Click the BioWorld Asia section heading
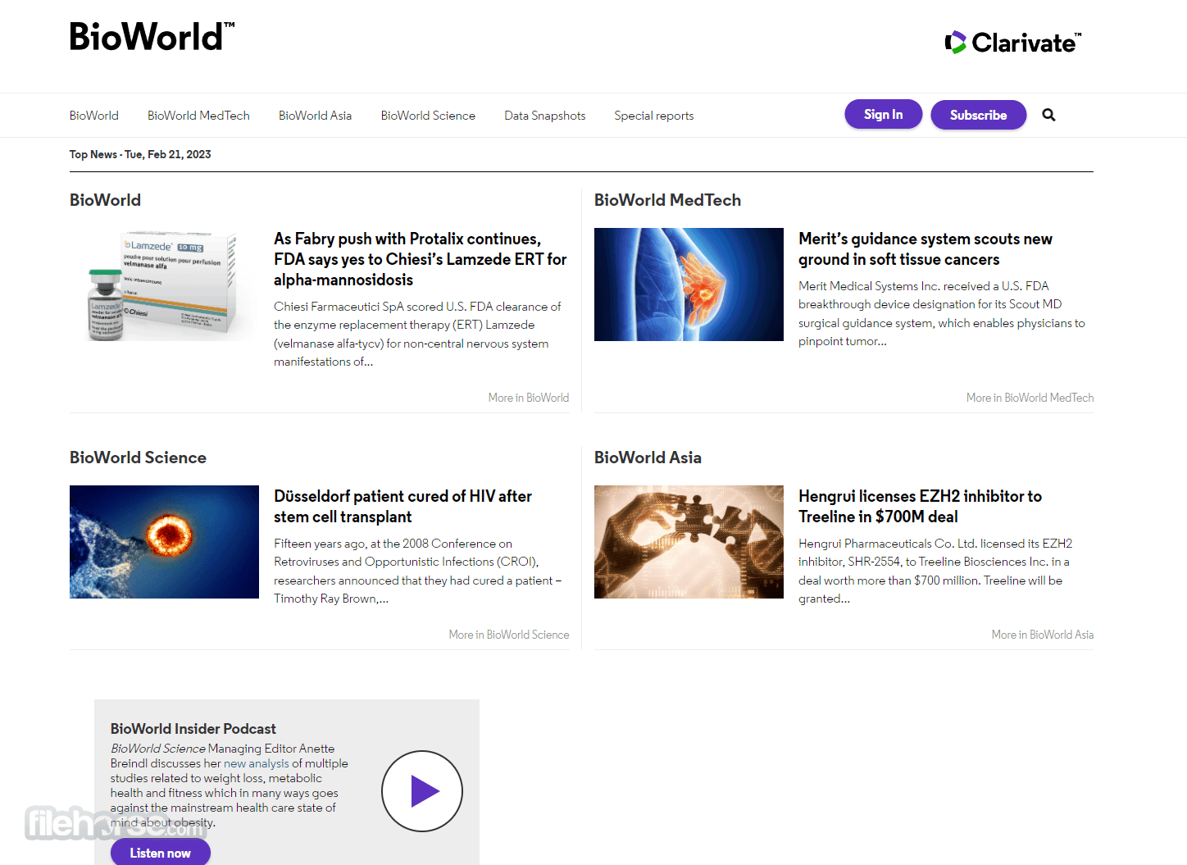 pos(648,458)
